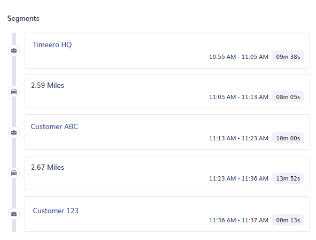316x240 pixels.
Task: Click the 13m 52s duration badge
Action: tap(288, 178)
